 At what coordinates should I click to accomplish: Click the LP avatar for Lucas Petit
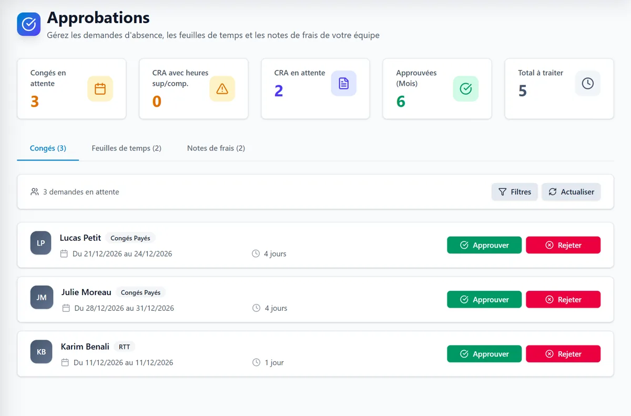tap(41, 243)
